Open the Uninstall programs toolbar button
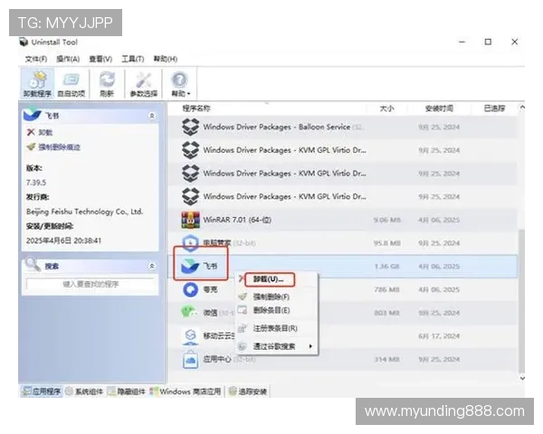Viewport: 543px width, 434px height. 37,83
